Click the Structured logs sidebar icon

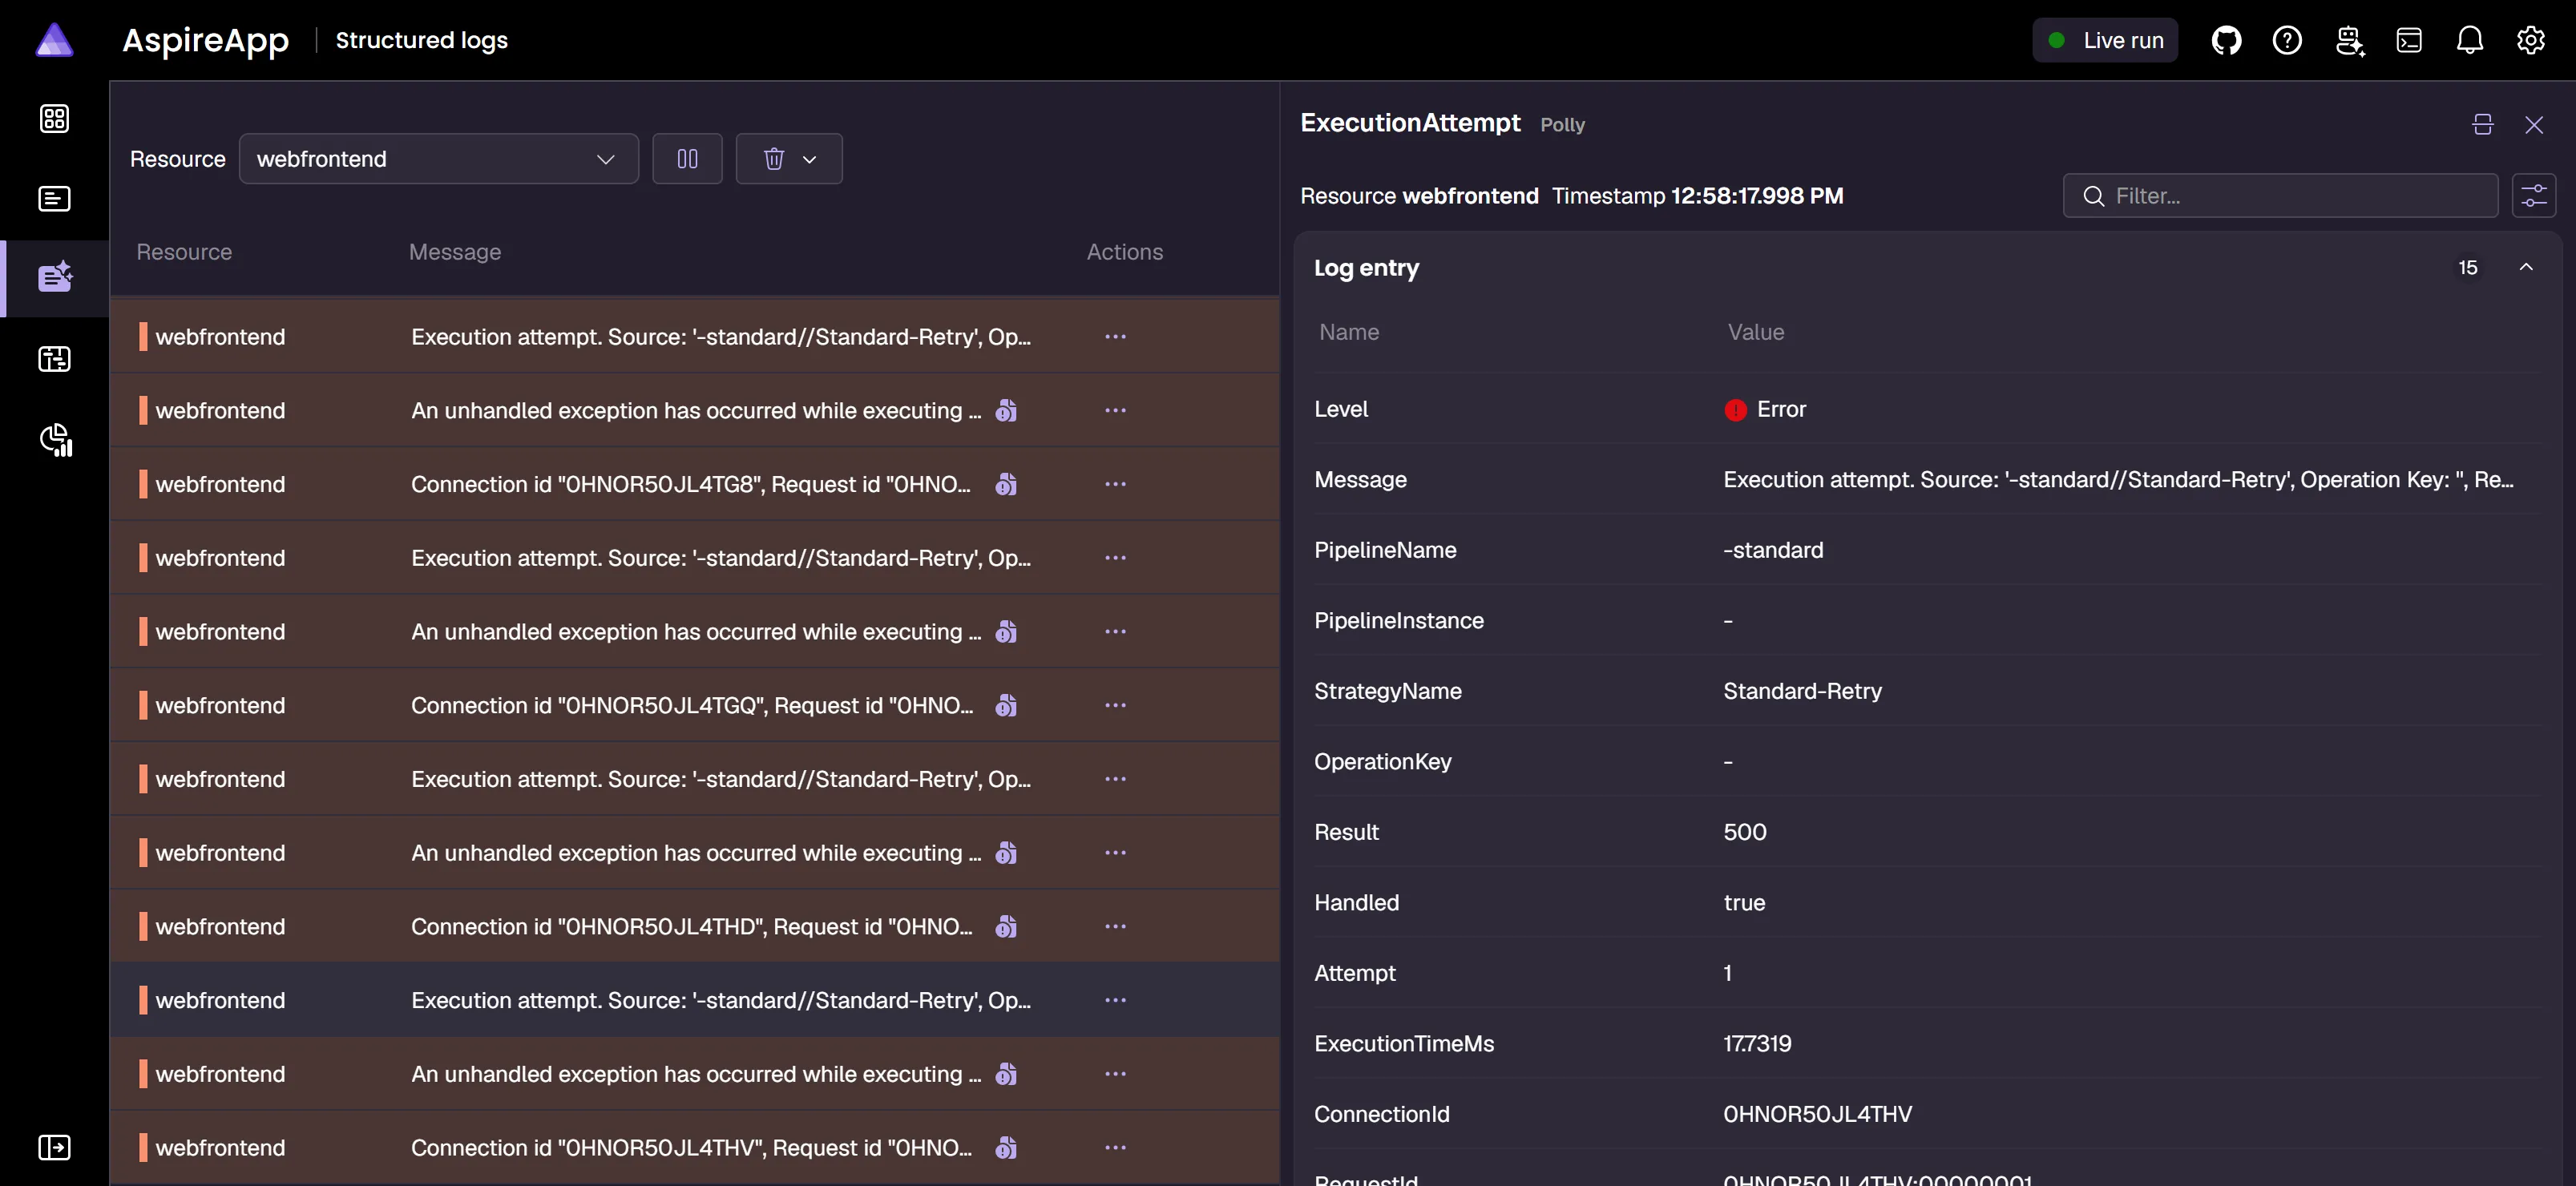(x=54, y=278)
